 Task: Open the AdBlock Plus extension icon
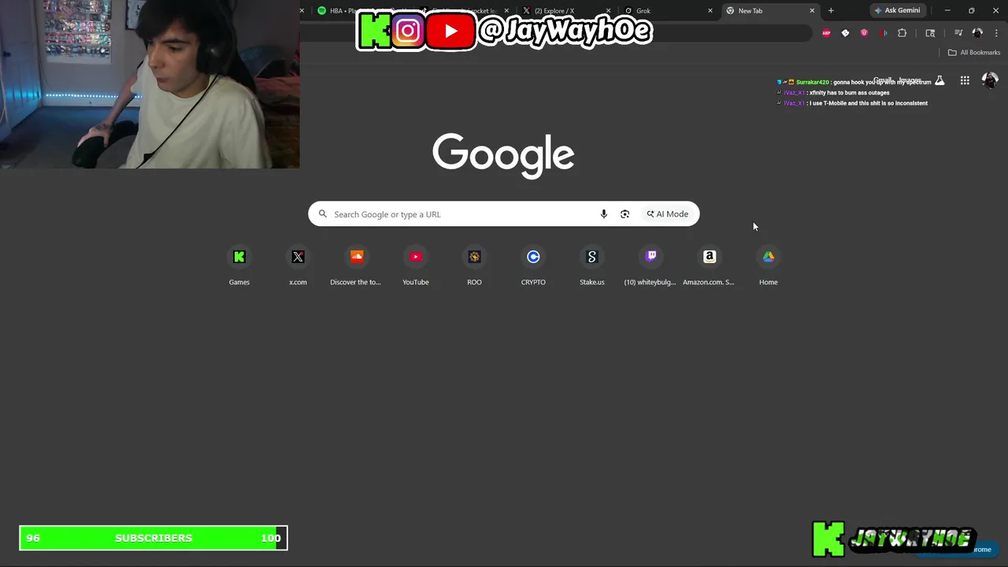pyautogui.click(x=826, y=33)
